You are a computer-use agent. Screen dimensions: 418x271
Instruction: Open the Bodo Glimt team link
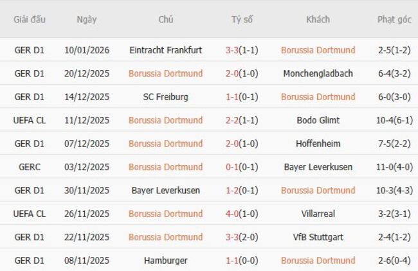click(318, 120)
